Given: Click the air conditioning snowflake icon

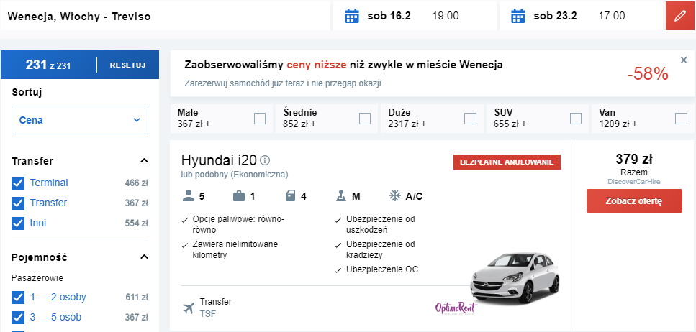Looking at the screenshot, I should (x=394, y=196).
